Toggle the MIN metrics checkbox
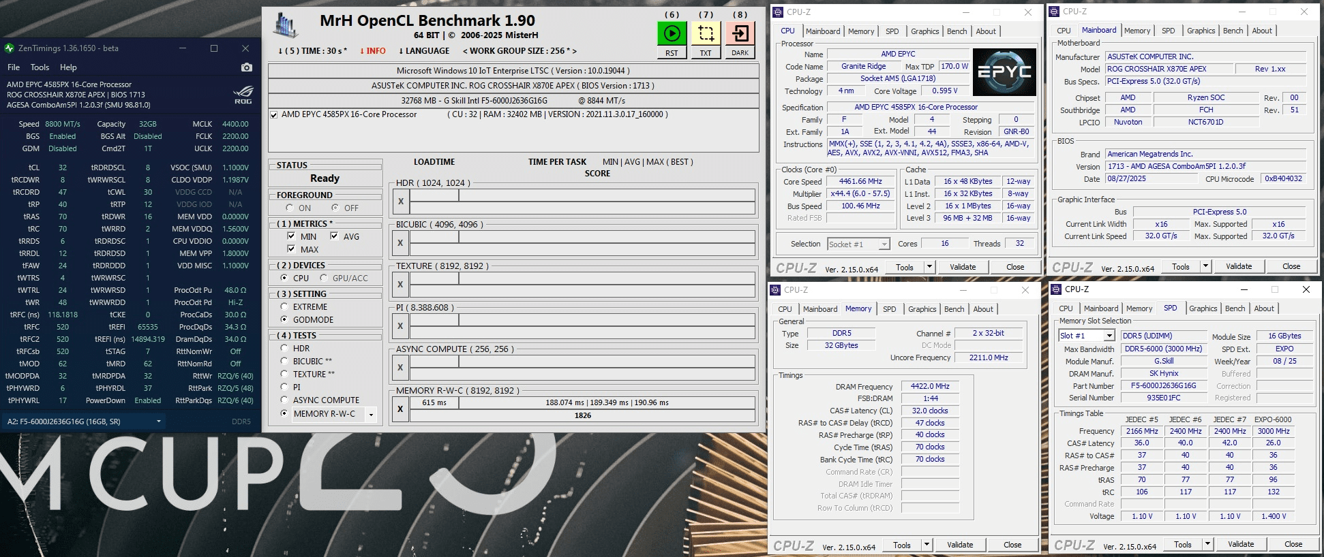 click(292, 236)
